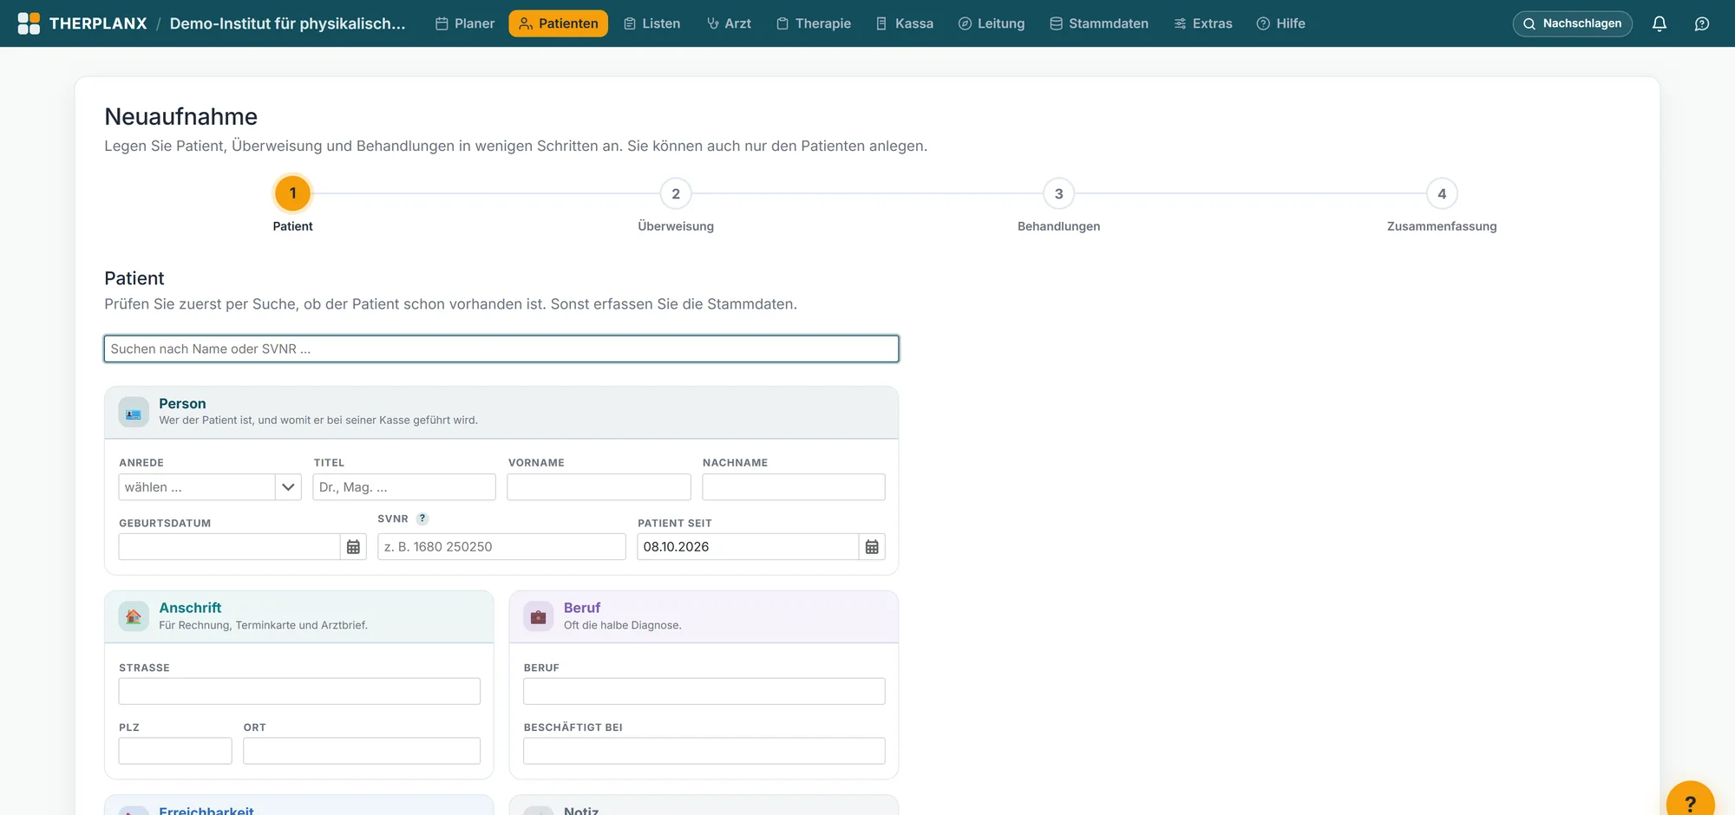Click the Beschäftigt bei input field
This screenshot has width=1735, height=815.
tap(704, 751)
